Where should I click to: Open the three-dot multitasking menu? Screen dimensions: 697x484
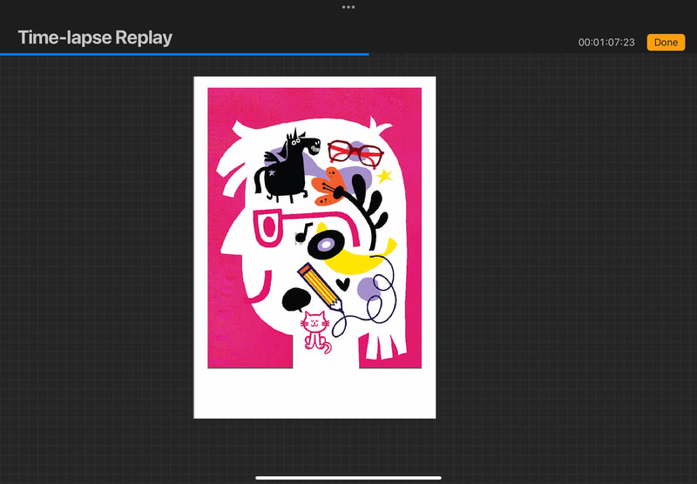(348, 7)
